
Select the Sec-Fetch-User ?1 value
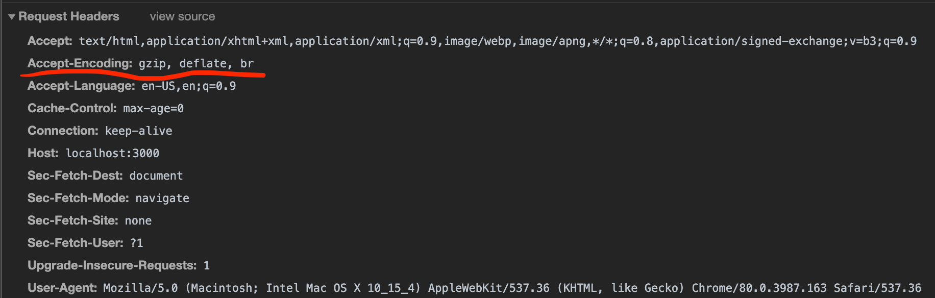click(x=137, y=243)
